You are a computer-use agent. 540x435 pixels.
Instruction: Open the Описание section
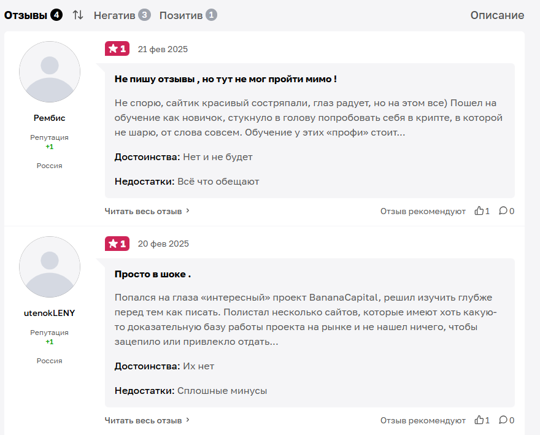[497, 15]
